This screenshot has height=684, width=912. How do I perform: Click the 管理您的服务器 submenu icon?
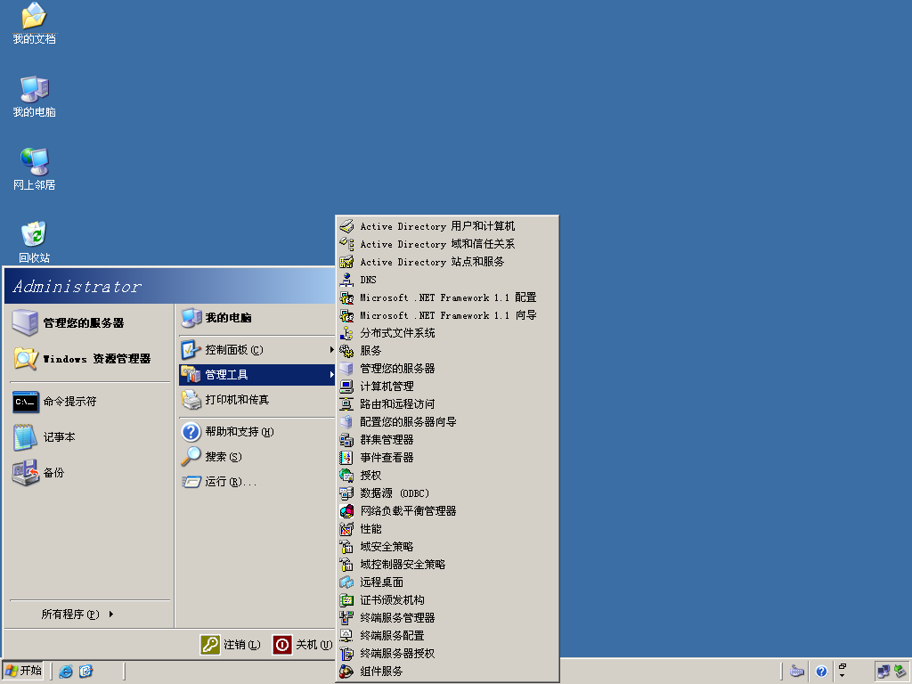click(346, 369)
